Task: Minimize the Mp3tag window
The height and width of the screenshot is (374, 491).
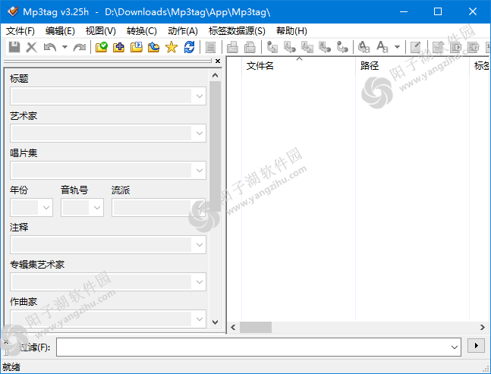Action: click(x=404, y=11)
